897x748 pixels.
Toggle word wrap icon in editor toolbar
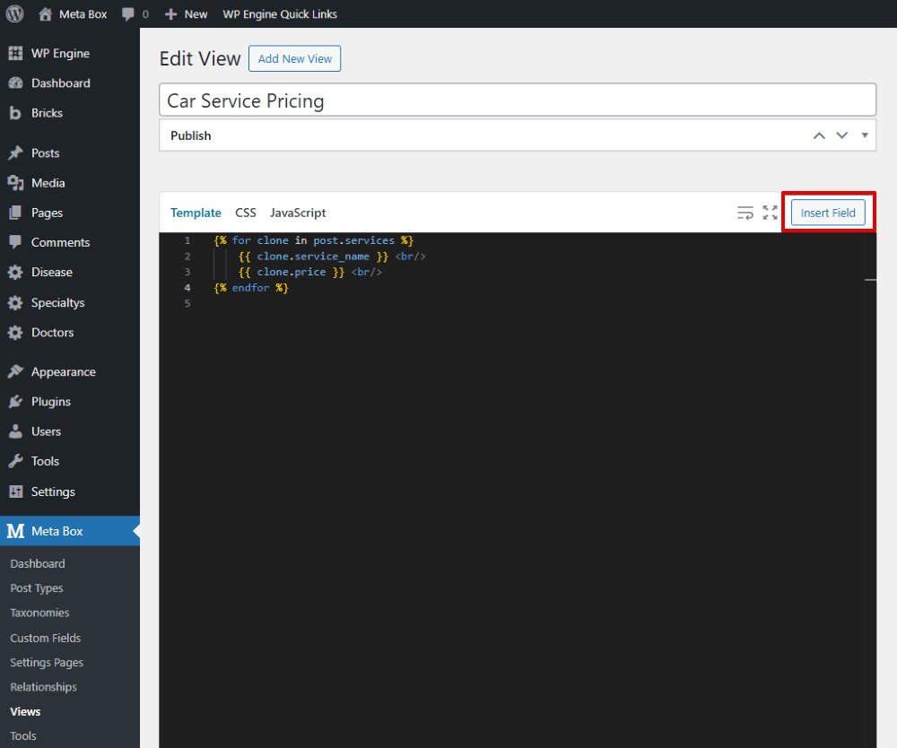[745, 213]
